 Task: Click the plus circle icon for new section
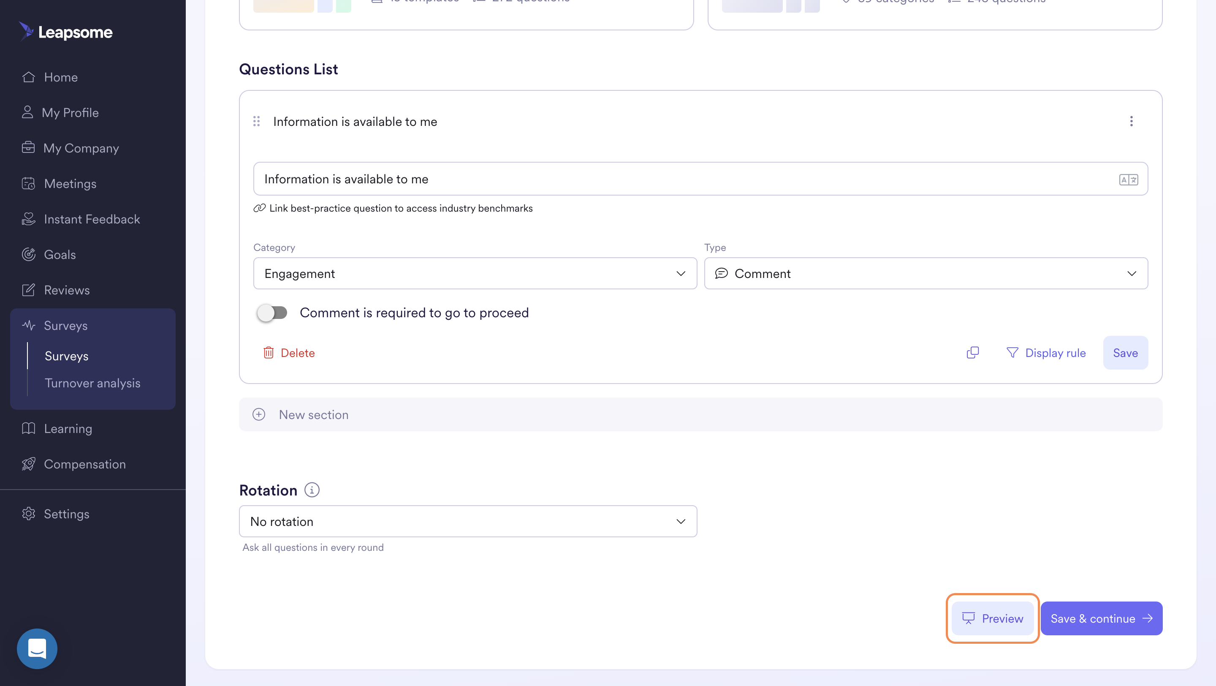click(x=259, y=414)
